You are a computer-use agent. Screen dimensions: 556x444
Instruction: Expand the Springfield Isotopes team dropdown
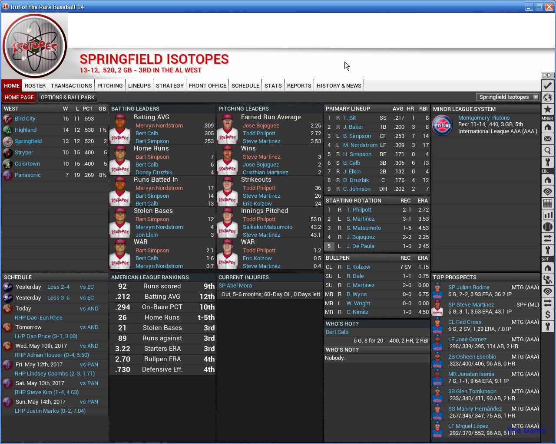pos(536,97)
